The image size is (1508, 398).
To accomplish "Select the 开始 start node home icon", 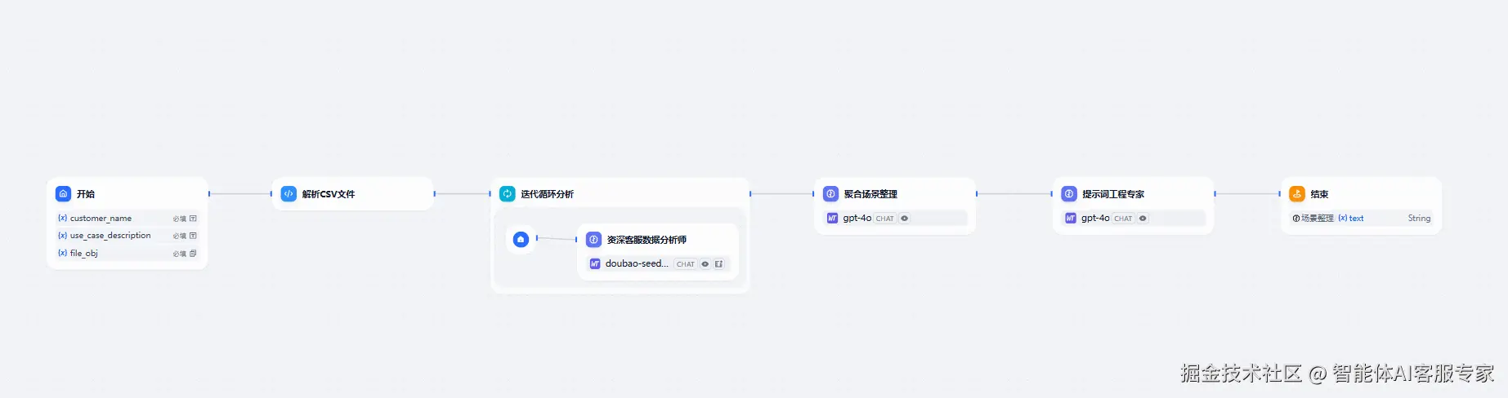I will [x=63, y=194].
